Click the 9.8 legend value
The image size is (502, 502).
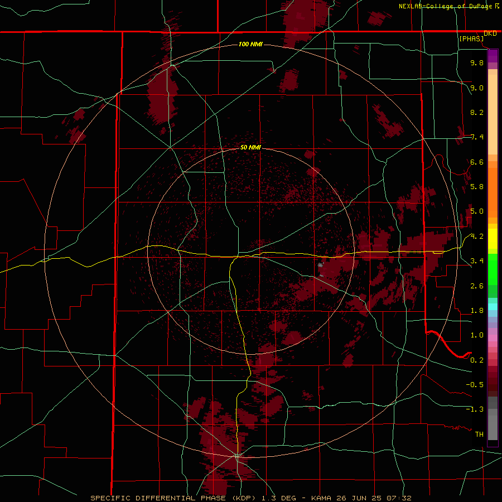pyautogui.click(x=477, y=62)
